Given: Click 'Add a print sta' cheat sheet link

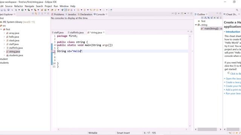Looking at the screenshot, I should [233, 90].
